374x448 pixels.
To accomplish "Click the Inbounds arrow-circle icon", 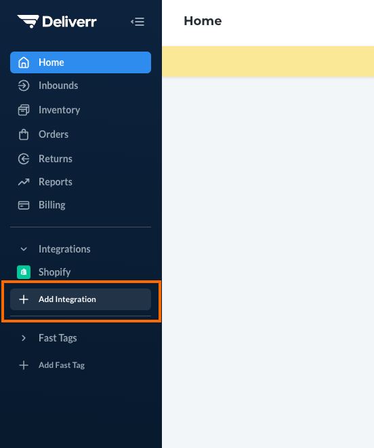I will coord(24,86).
